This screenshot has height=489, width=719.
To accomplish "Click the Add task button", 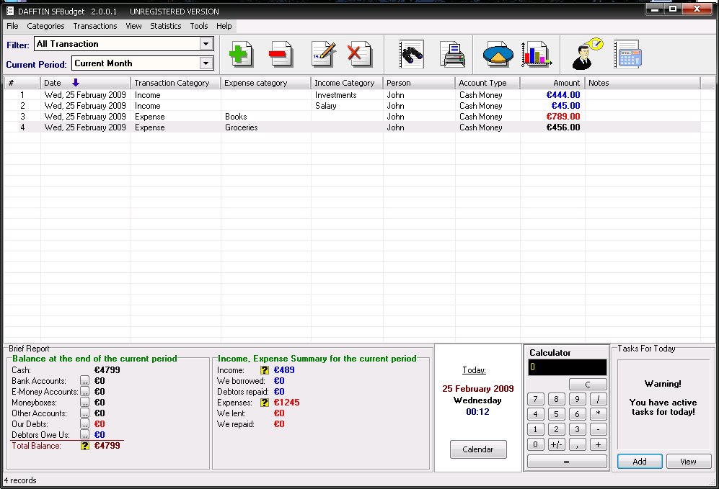I will [639, 462].
